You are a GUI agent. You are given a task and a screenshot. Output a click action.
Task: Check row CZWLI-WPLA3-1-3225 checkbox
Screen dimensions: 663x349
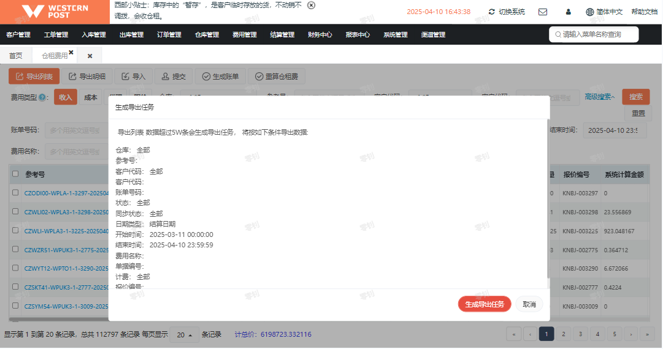(16, 230)
